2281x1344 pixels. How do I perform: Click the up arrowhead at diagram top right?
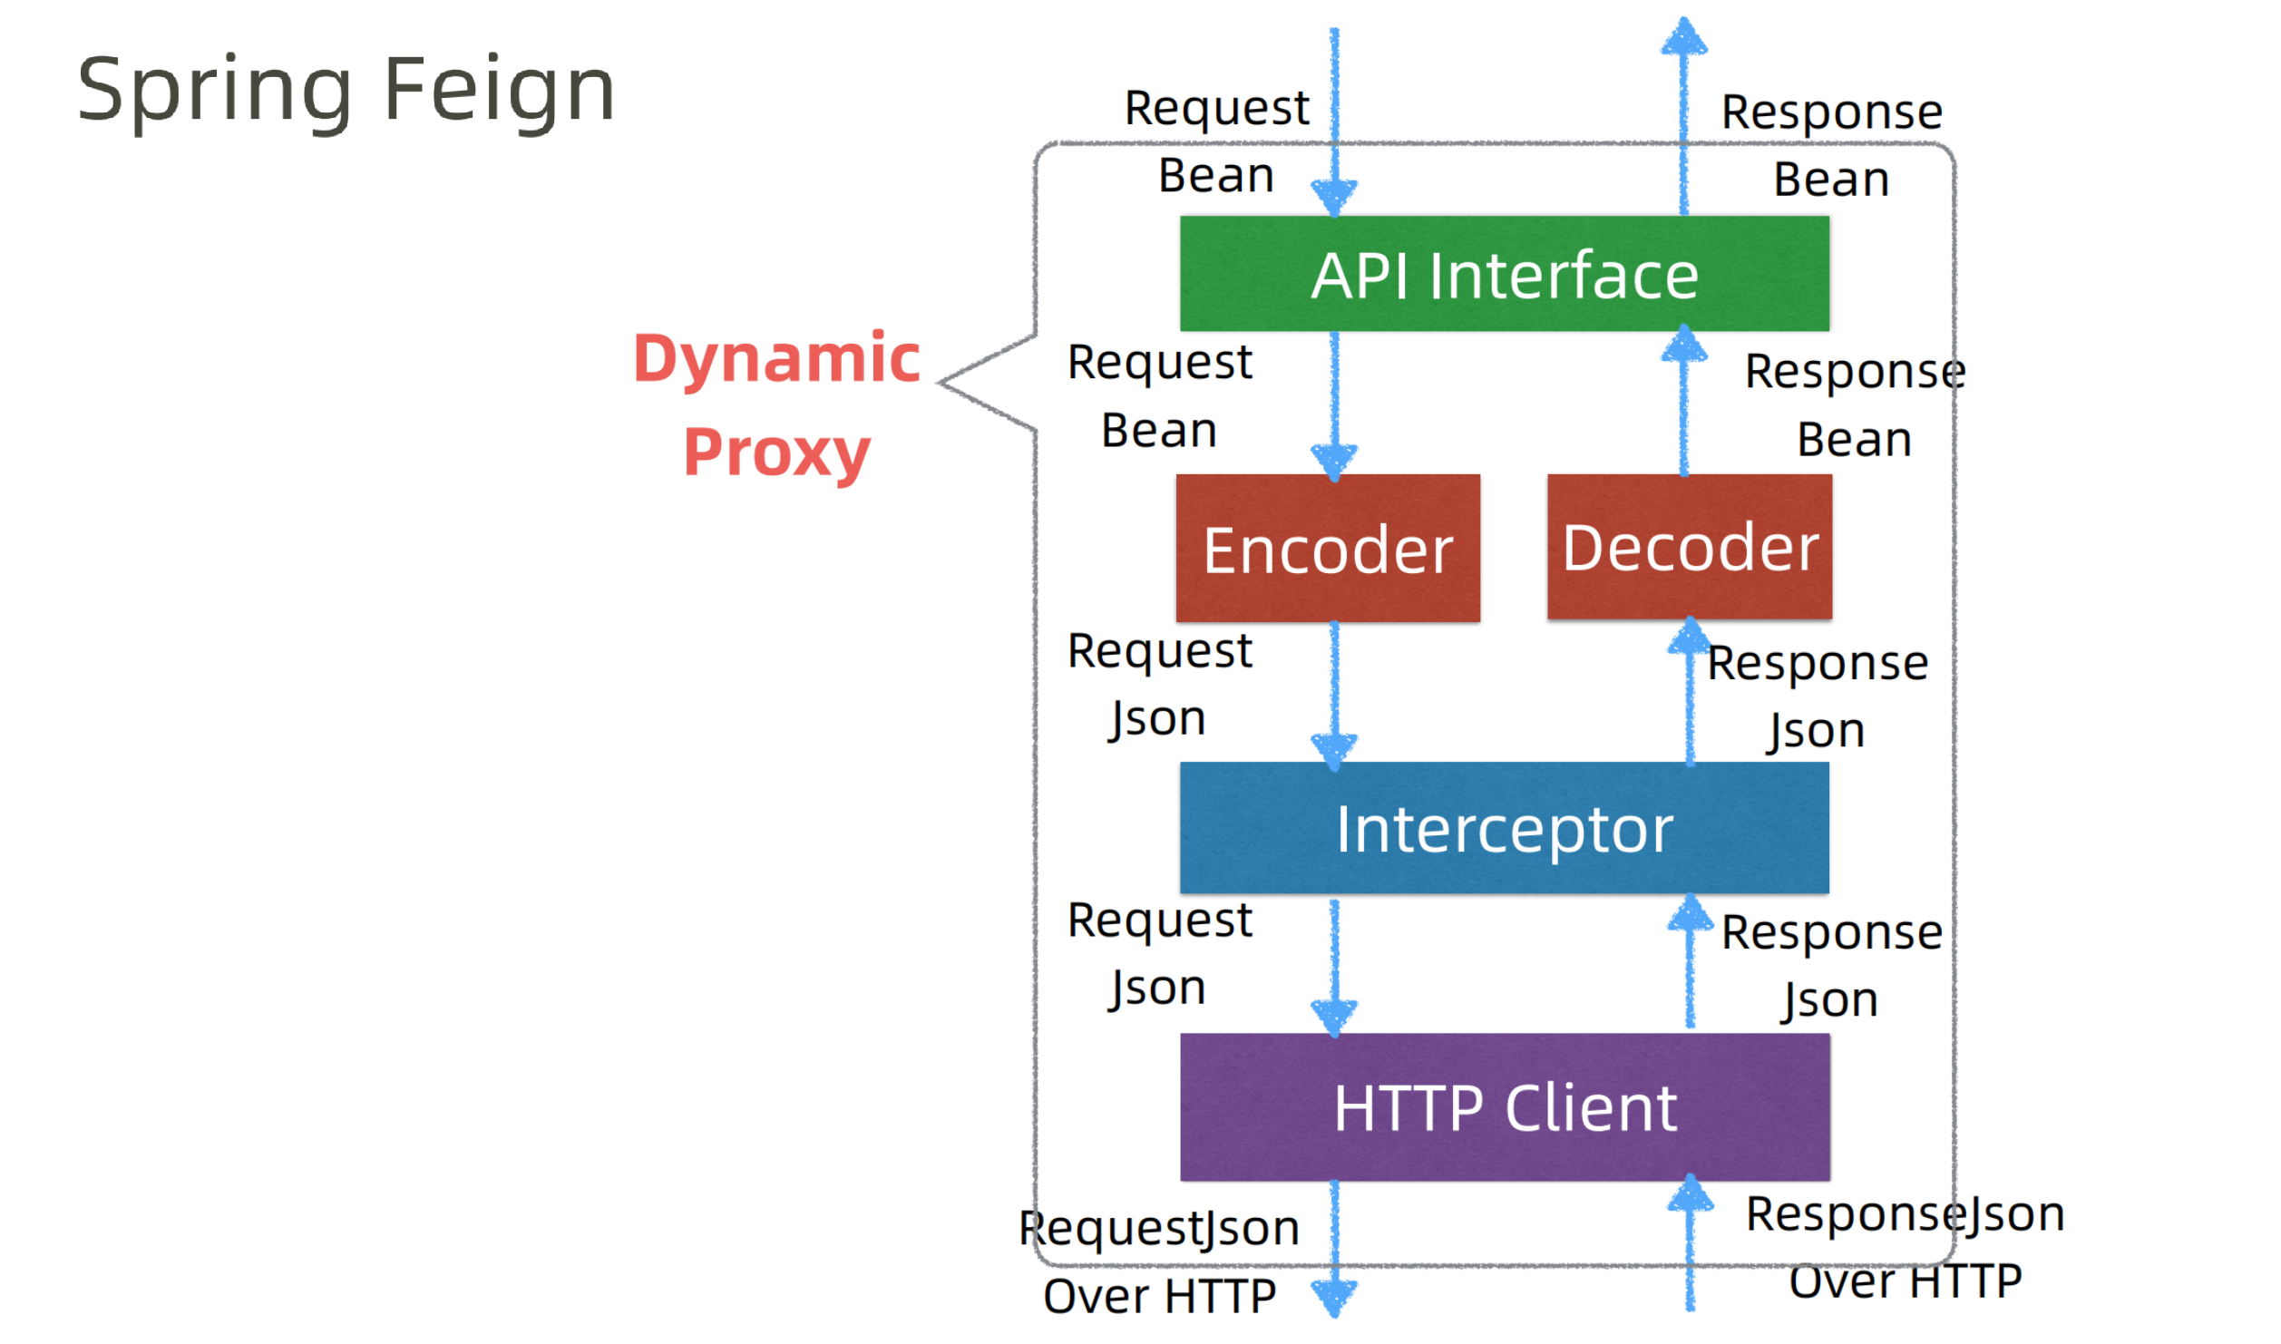pyautogui.click(x=1683, y=38)
